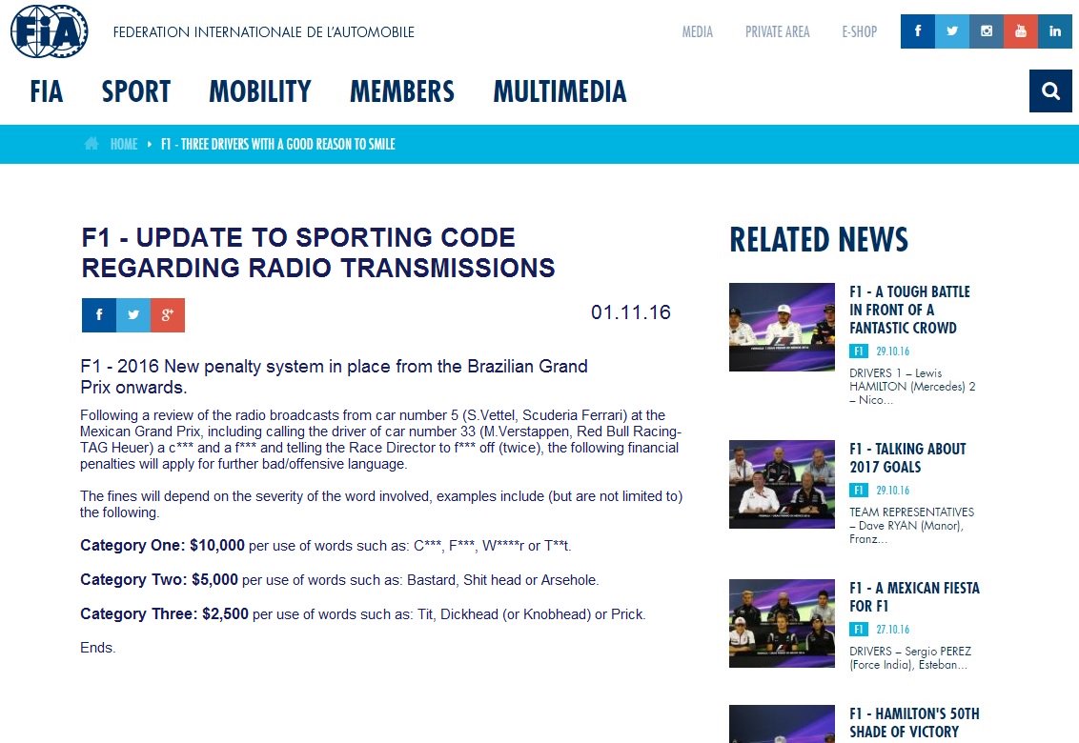
Task: Open article Talking About 2017 Goals
Action: 907,457
